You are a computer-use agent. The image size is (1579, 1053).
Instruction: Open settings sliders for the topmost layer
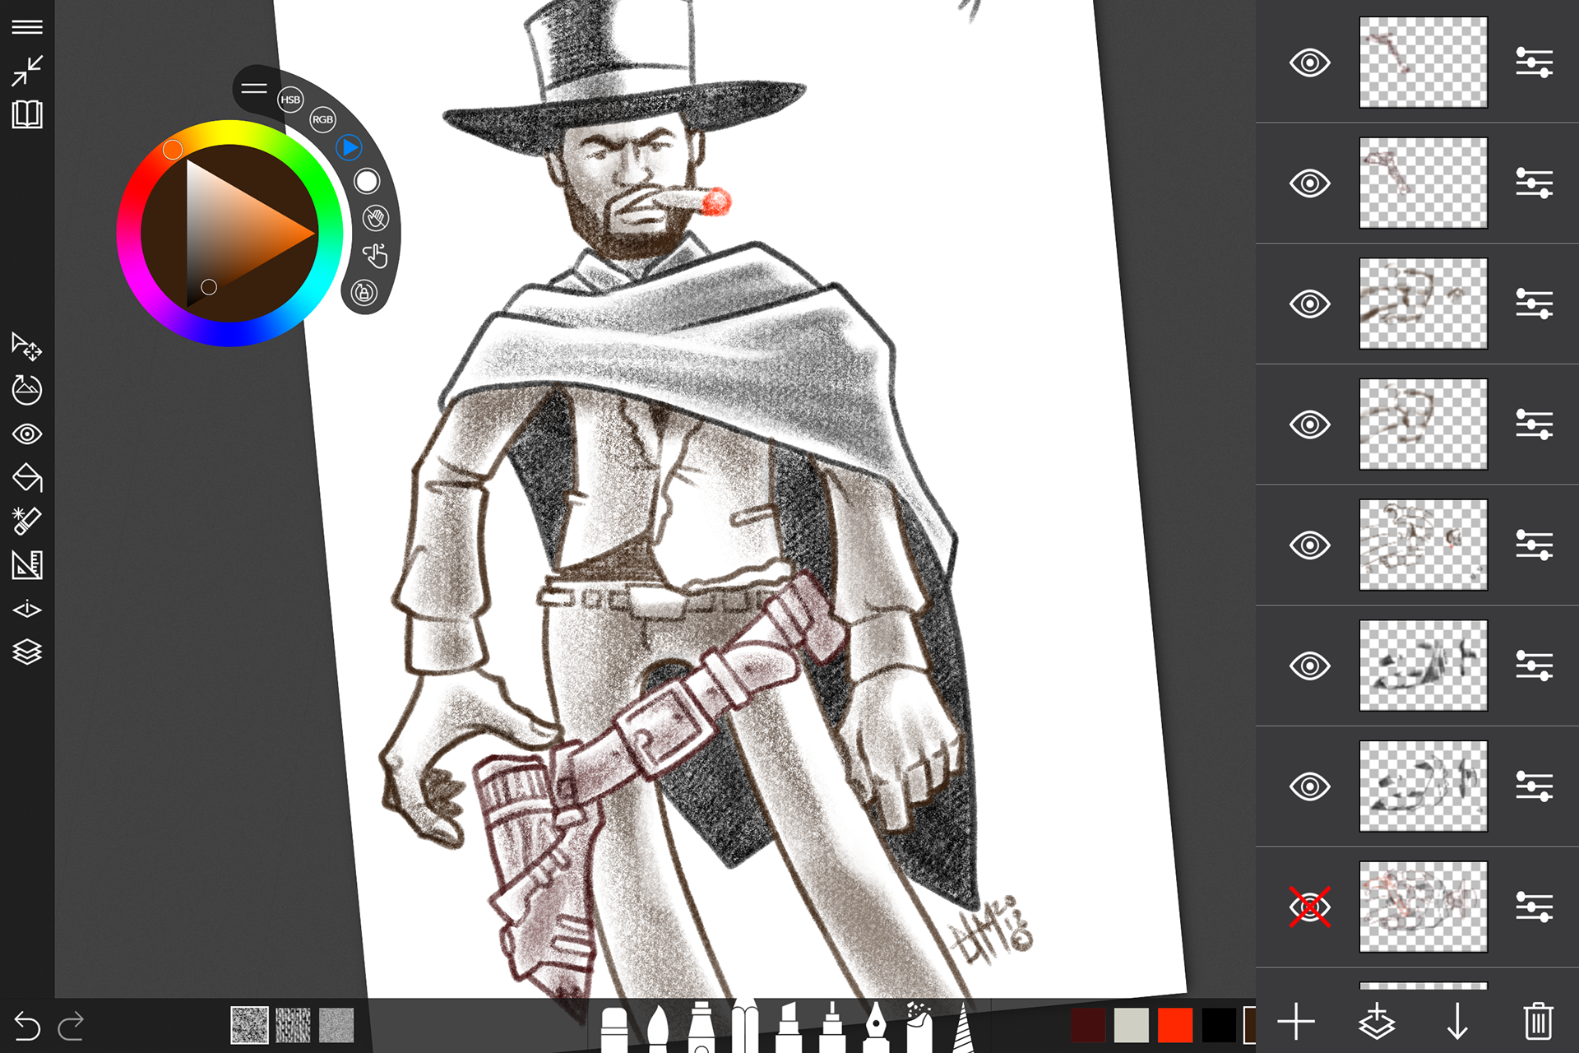tap(1535, 63)
